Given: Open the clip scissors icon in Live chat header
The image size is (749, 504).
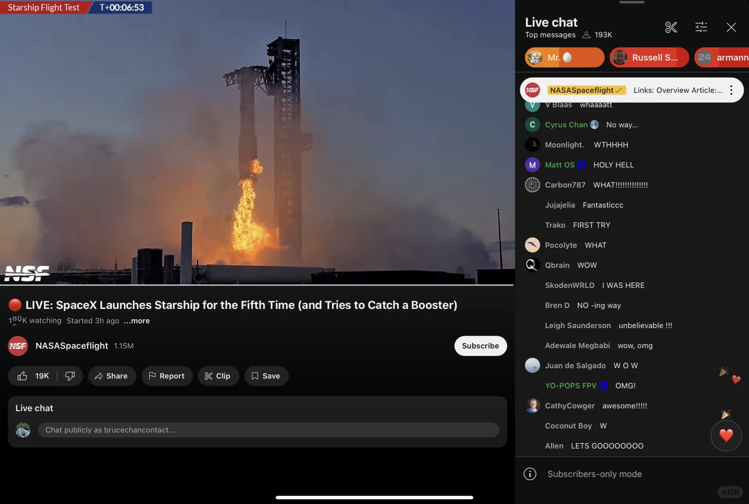Looking at the screenshot, I should point(671,28).
